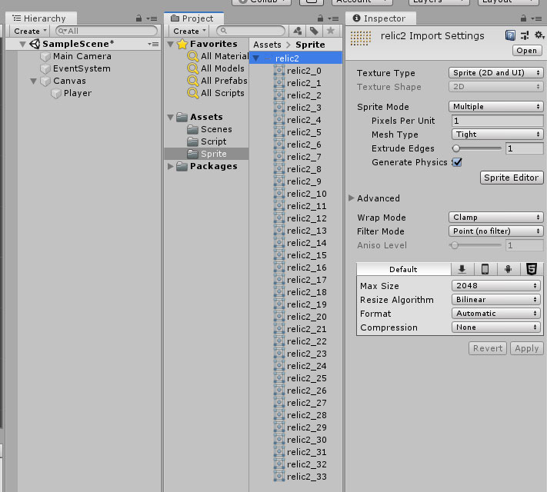Collapse the SampleScene tree
The width and height of the screenshot is (547, 492).
(x=23, y=45)
